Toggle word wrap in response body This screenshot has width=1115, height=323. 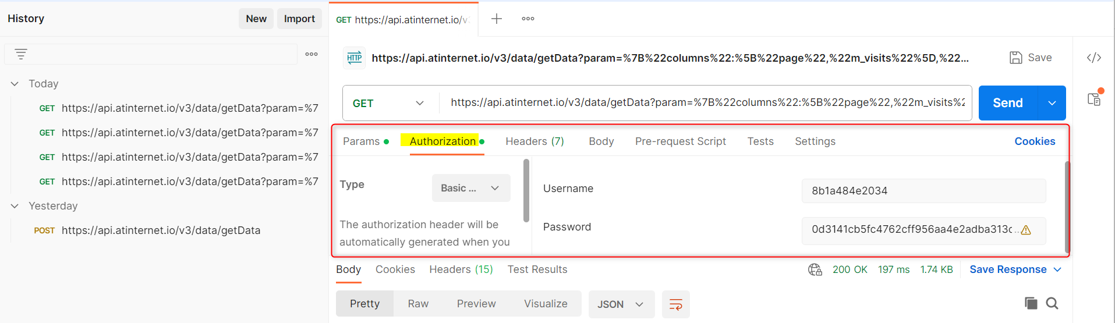[675, 304]
